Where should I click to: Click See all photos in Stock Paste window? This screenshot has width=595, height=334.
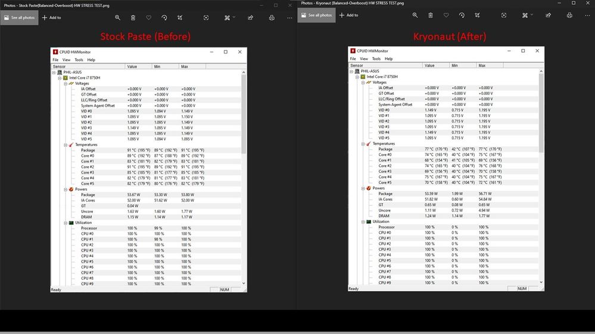click(19, 17)
